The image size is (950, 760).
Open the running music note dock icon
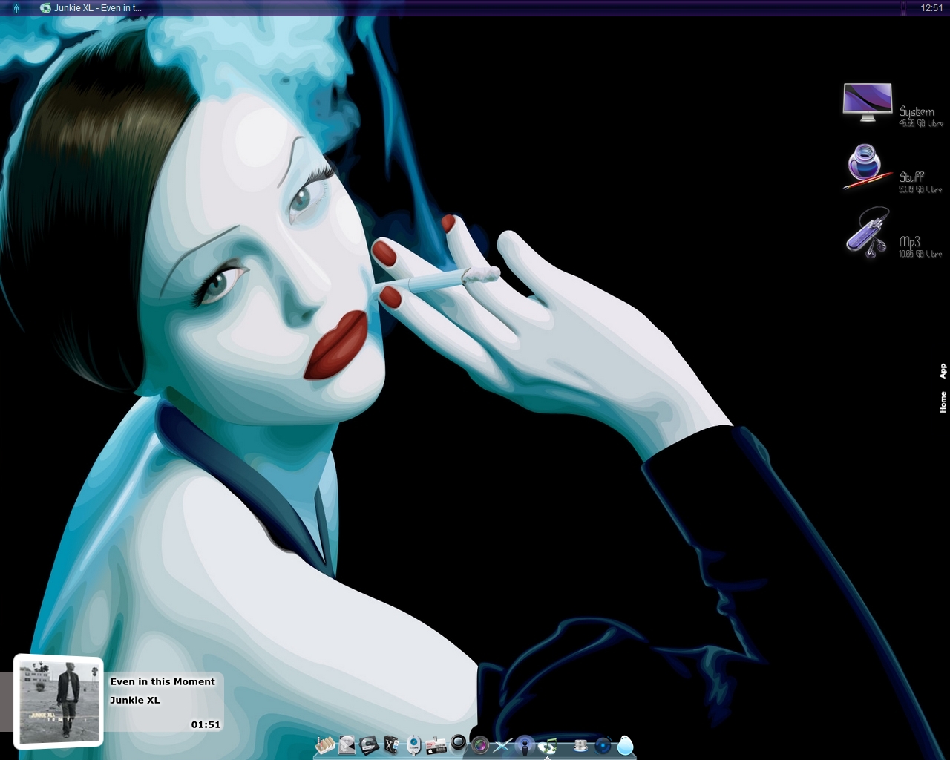tap(548, 746)
